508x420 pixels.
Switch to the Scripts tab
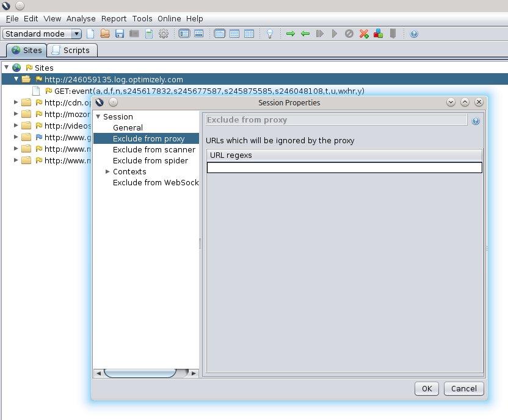tap(71, 51)
